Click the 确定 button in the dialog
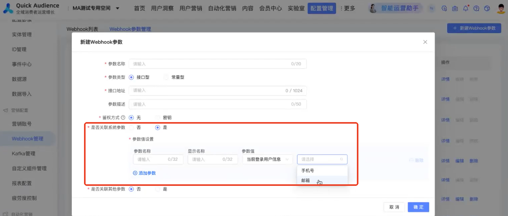The image size is (508, 216). 418,207
